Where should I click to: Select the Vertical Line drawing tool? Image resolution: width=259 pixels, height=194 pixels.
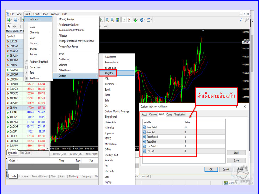(x=20, y=26)
